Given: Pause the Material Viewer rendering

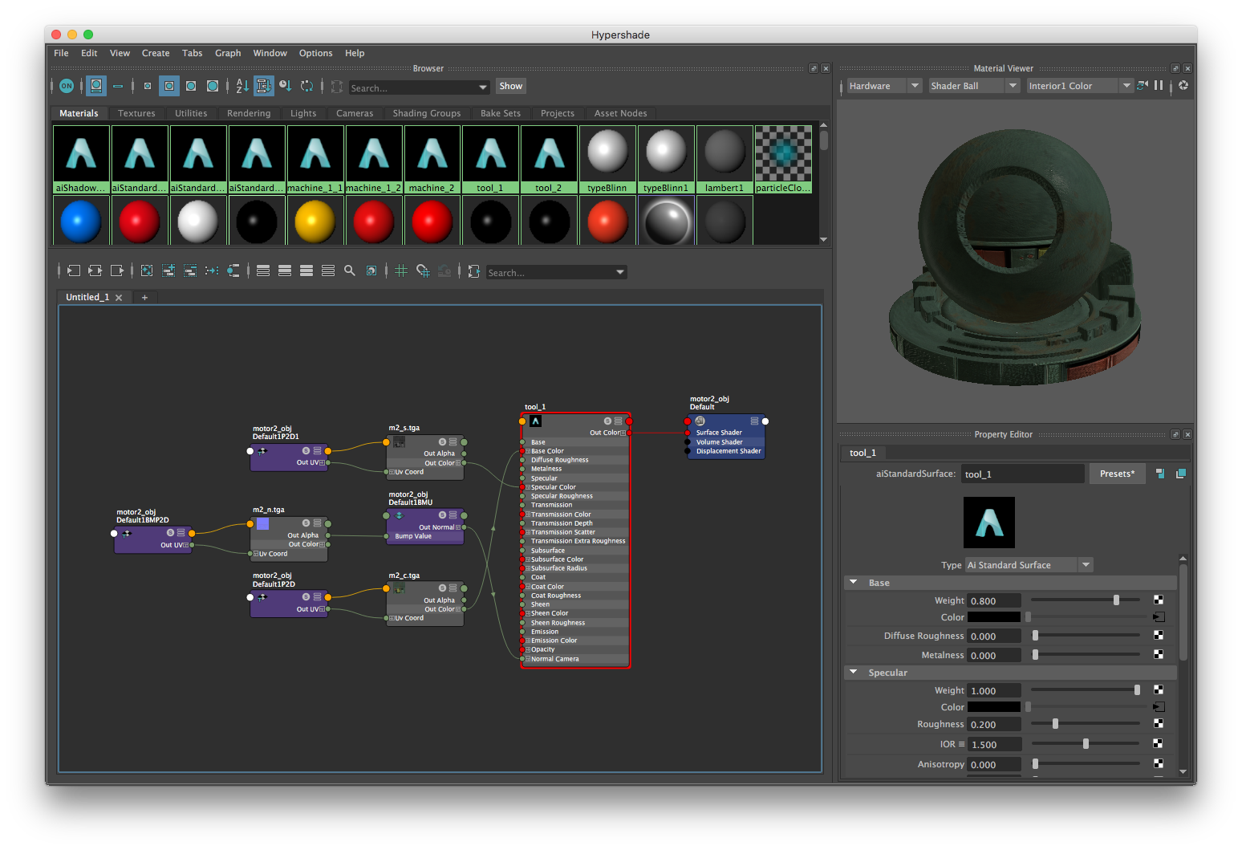Looking at the screenshot, I should [1159, 85].
